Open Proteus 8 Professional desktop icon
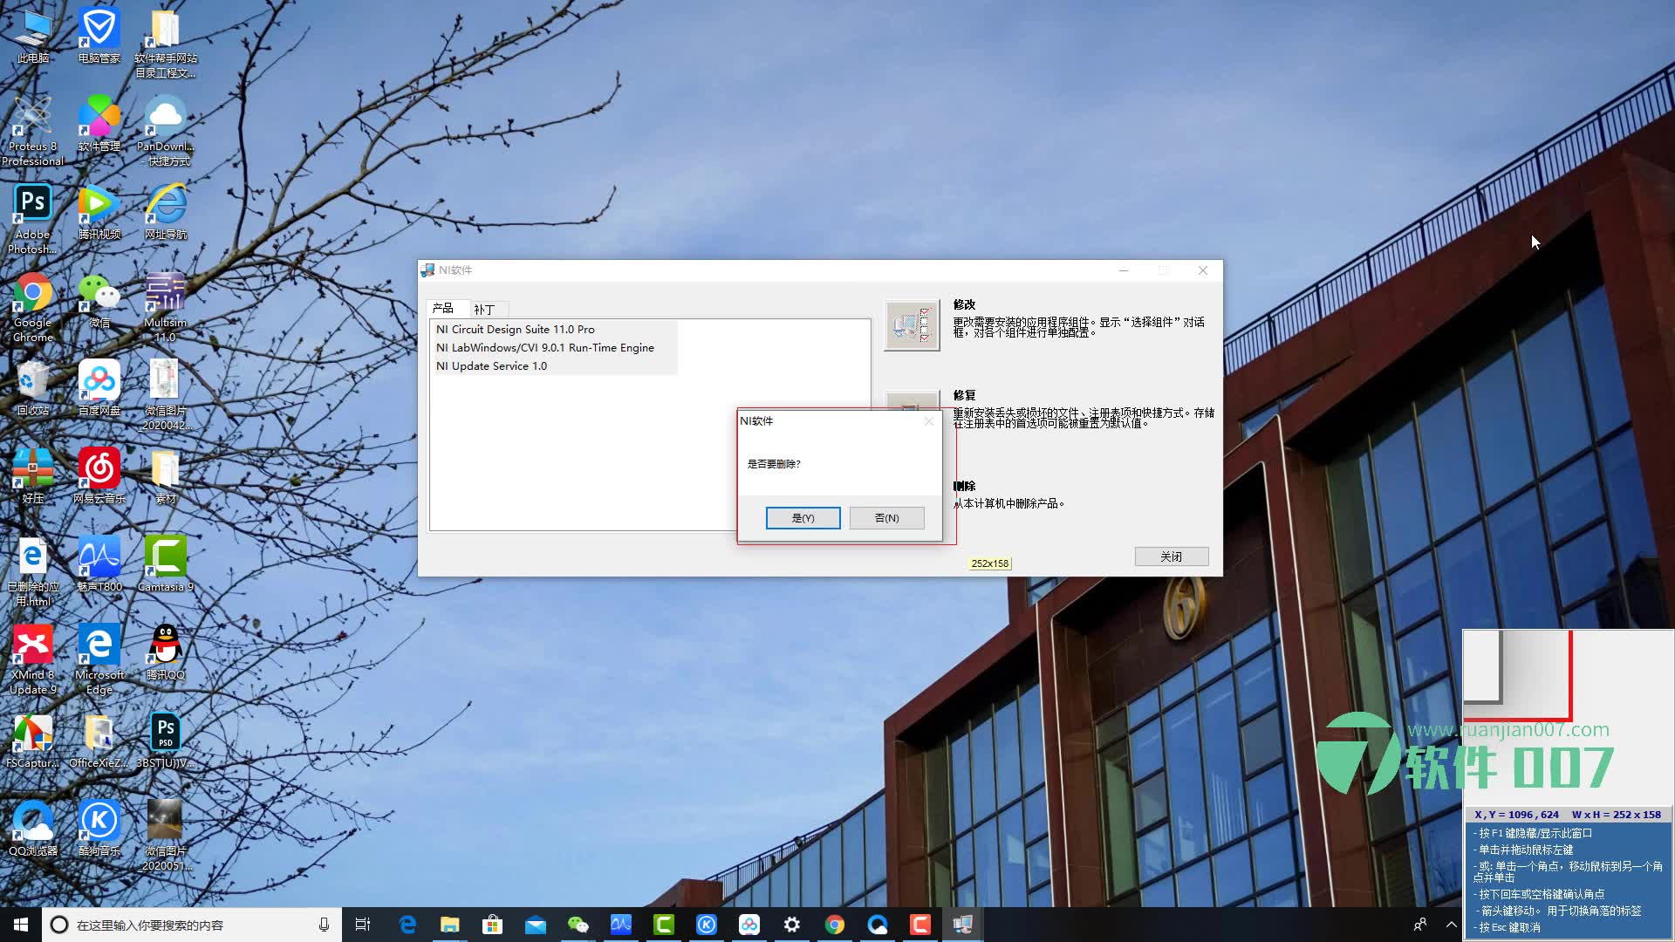This screenshot has height=942, width=1675. pyautogui.click(x=32, y=118)
